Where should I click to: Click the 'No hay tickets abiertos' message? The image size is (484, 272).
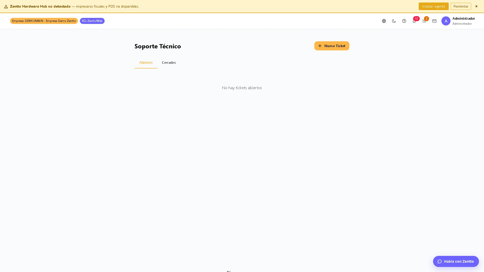pyautogui.click(x=242, y=88)
